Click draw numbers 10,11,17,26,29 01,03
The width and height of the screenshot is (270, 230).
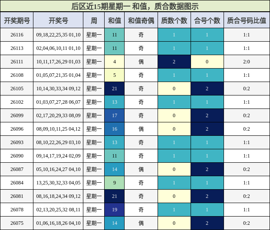58,62
